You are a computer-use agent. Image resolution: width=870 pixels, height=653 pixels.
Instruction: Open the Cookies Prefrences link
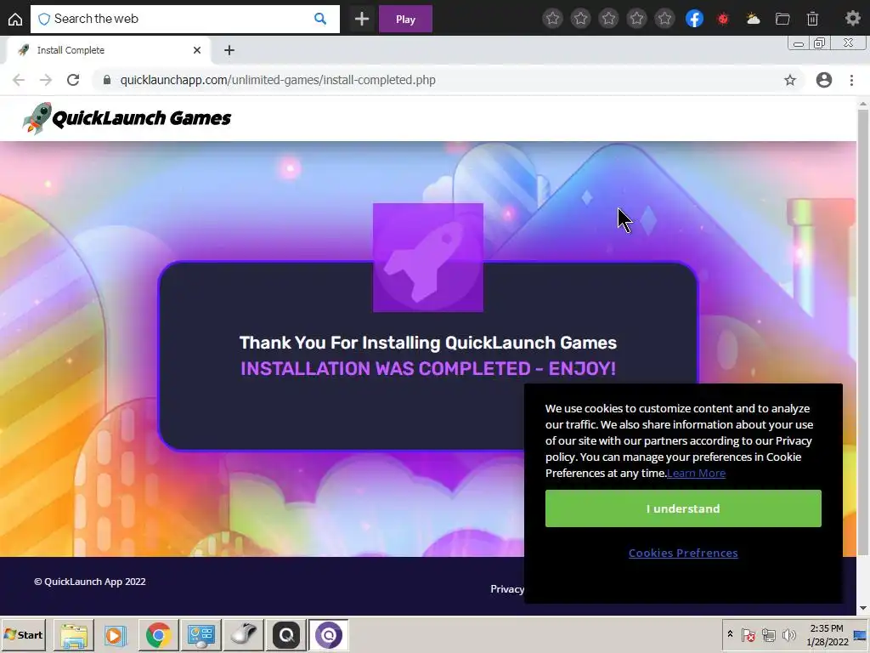(683, 553)
